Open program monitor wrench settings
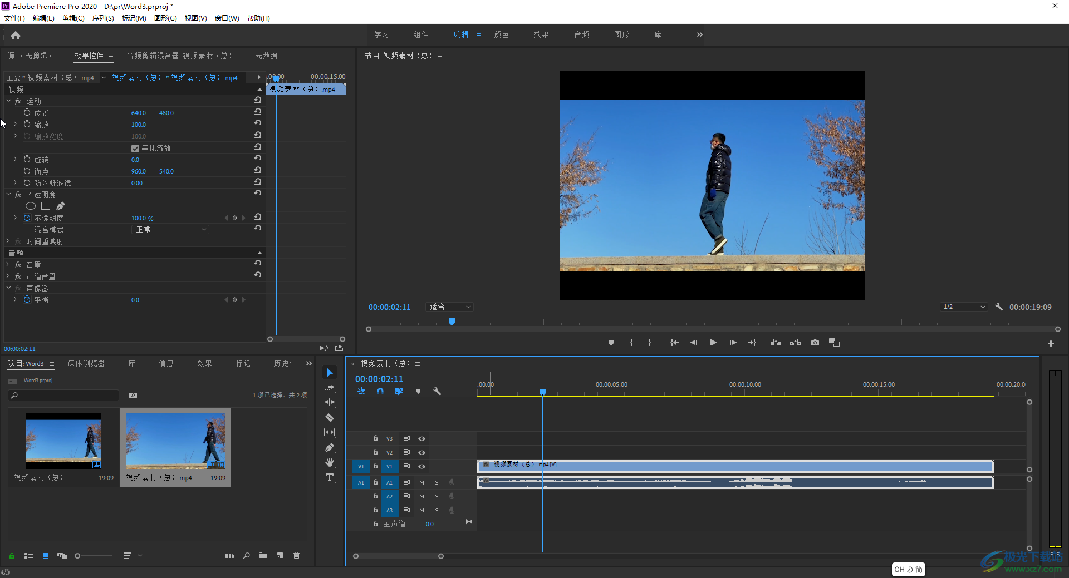This screenshot has width=1069, height=578. click(999, 307)
